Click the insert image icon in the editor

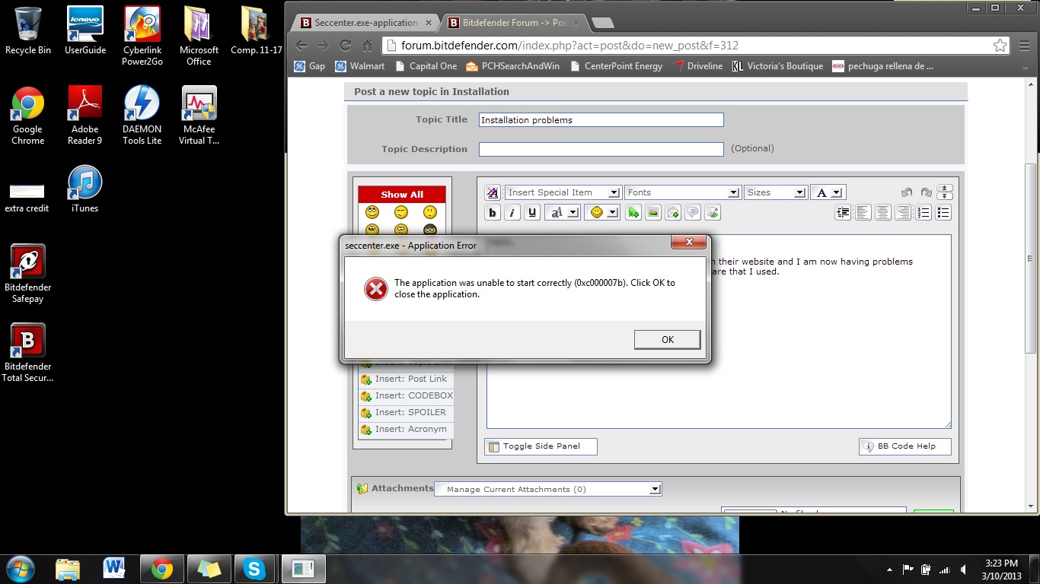(x=652, y=213)
